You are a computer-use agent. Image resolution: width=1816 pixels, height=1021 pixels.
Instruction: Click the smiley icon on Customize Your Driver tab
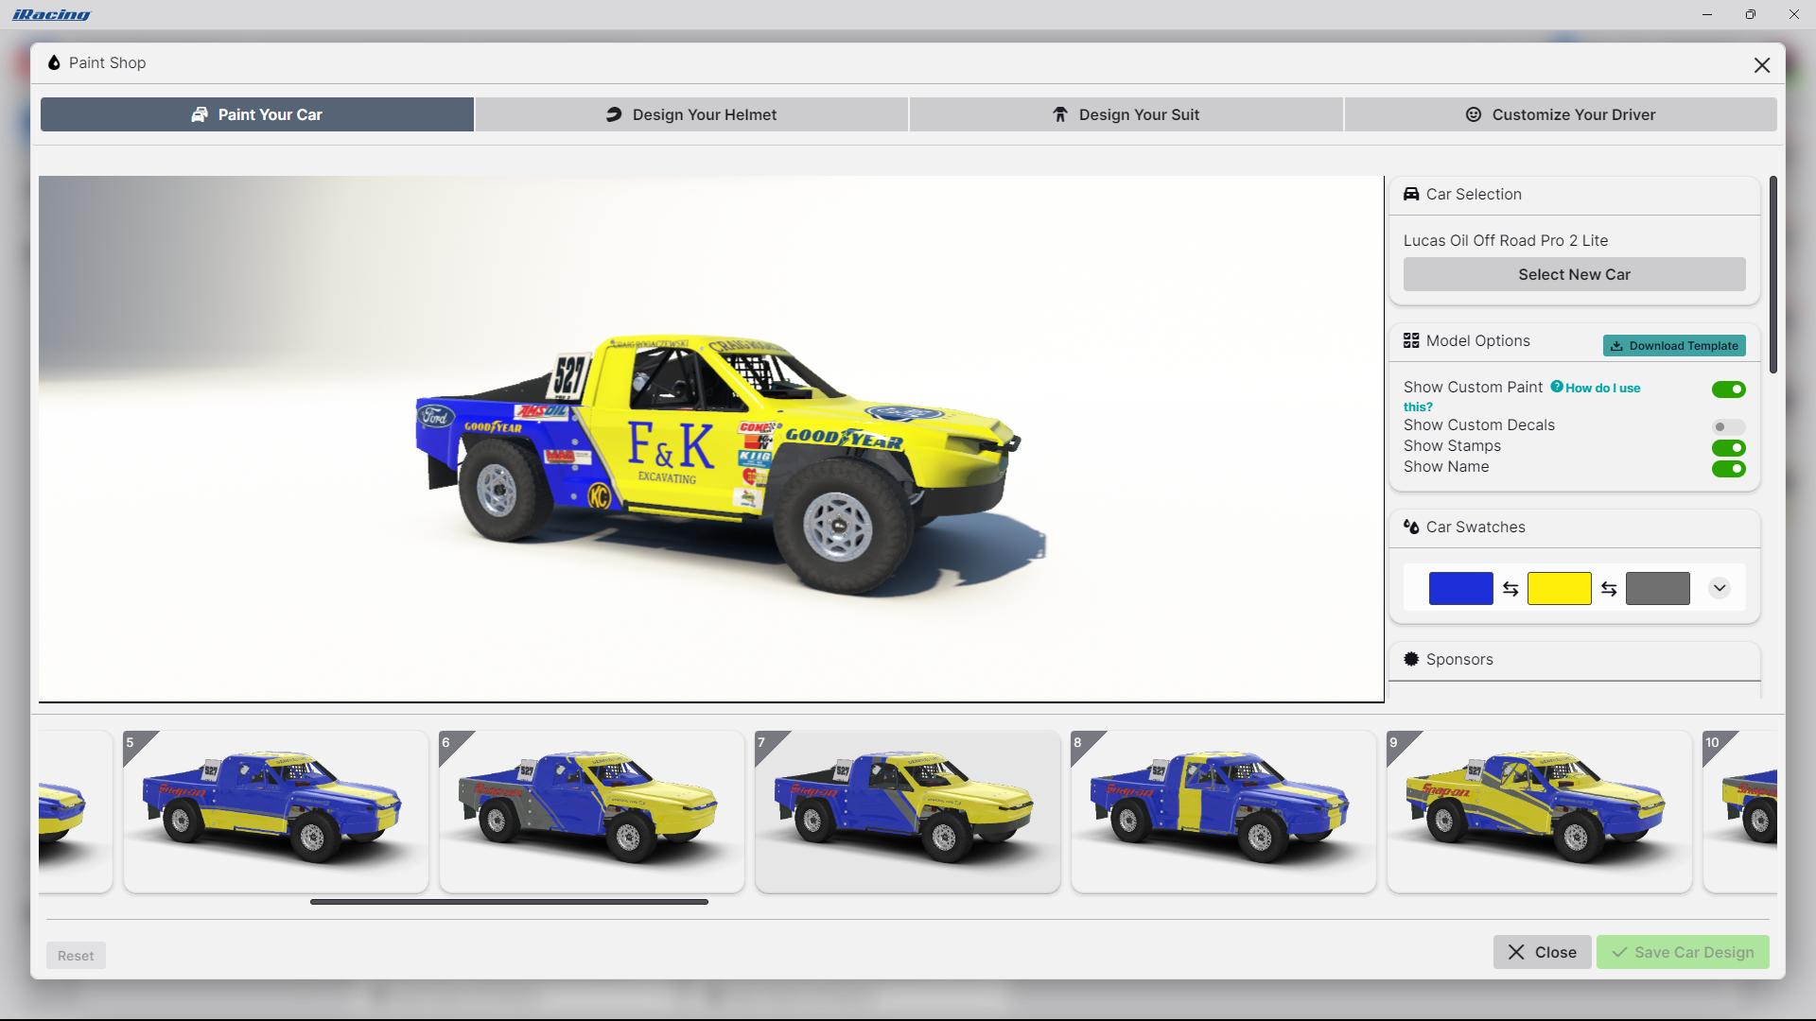(1473, 113)
